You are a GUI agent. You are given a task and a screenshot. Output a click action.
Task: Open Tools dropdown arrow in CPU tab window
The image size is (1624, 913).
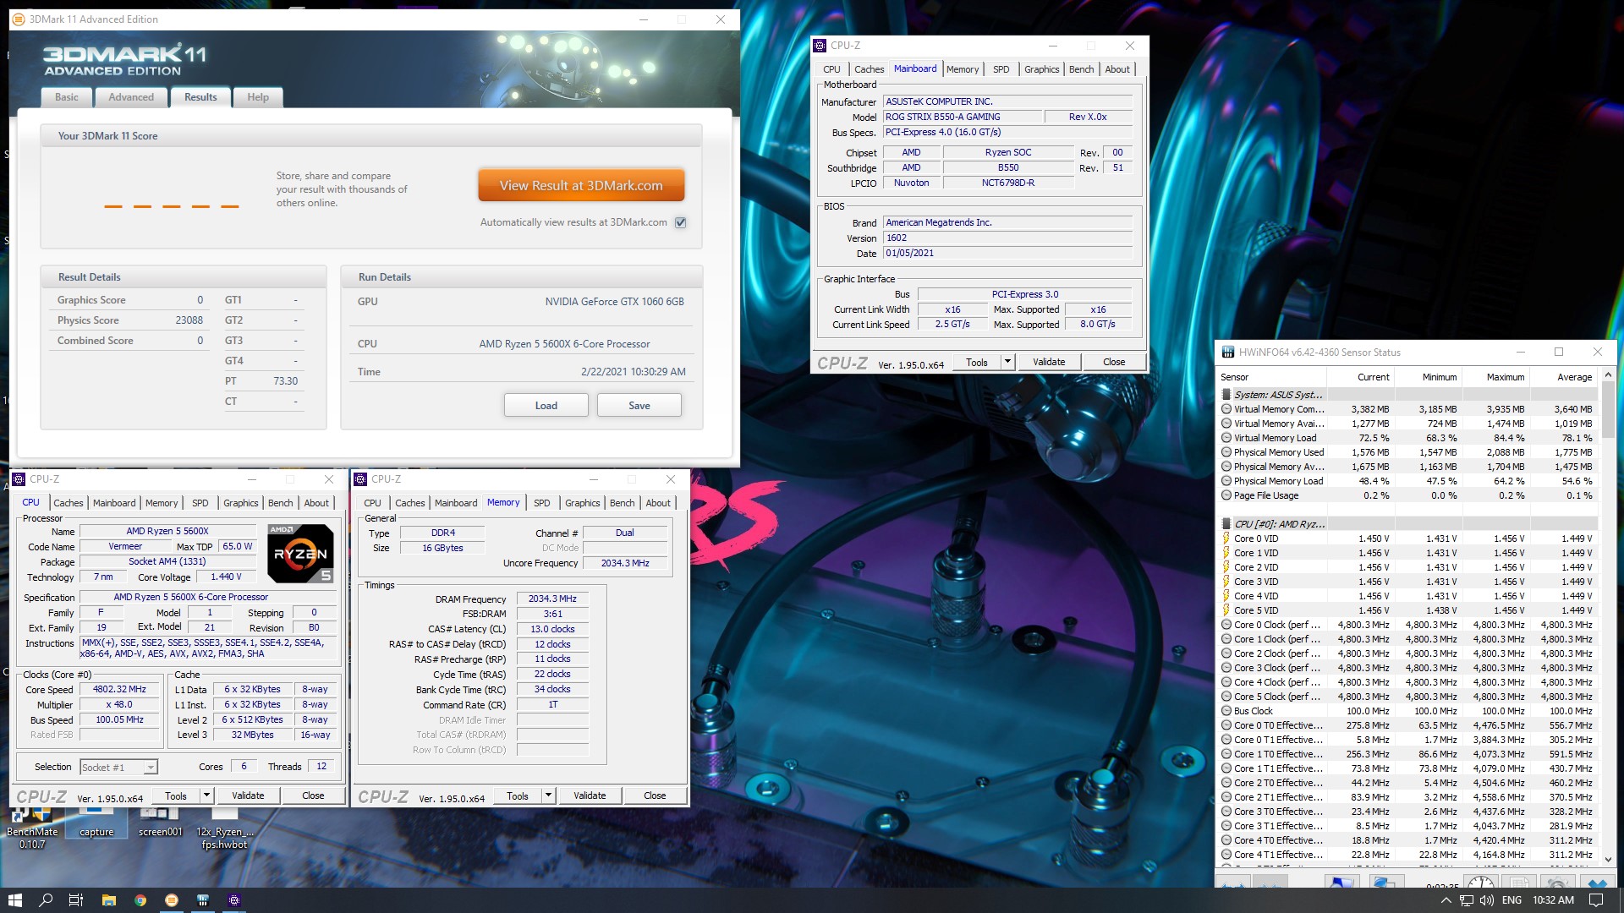206,795
